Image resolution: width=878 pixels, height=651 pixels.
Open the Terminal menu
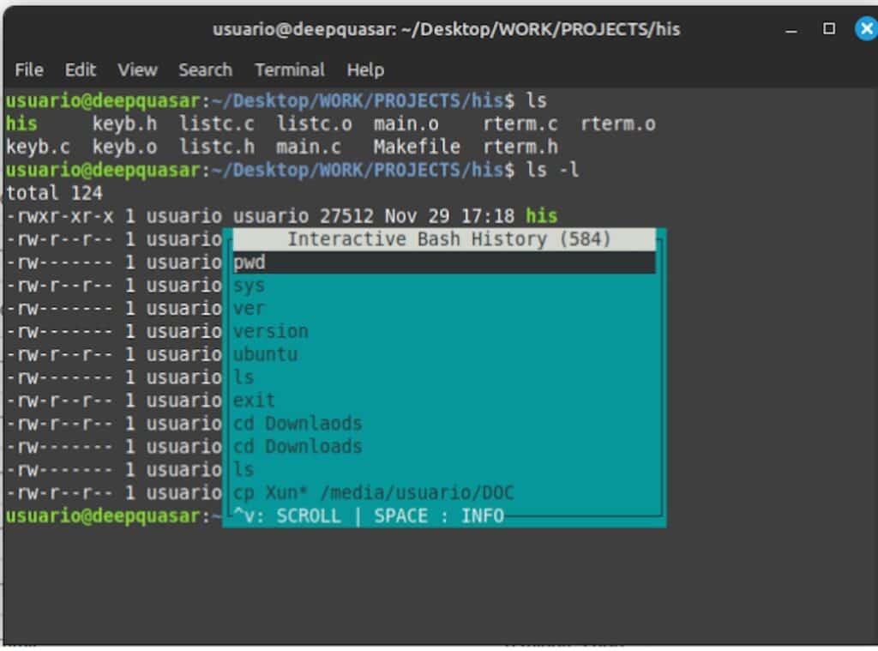(289, 70)
